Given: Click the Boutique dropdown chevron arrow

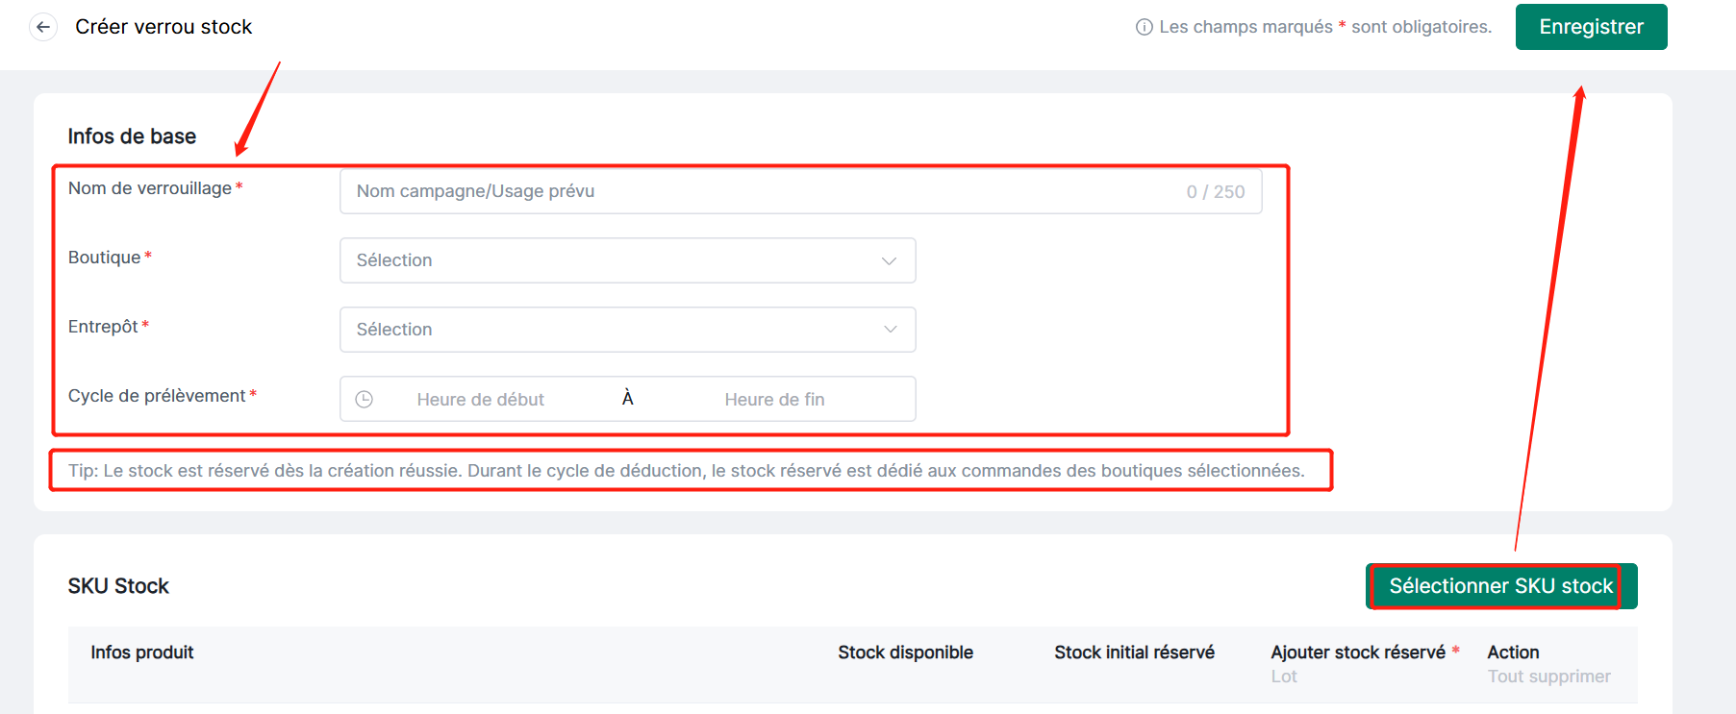Looking at the screenshot, I should 889,261.
